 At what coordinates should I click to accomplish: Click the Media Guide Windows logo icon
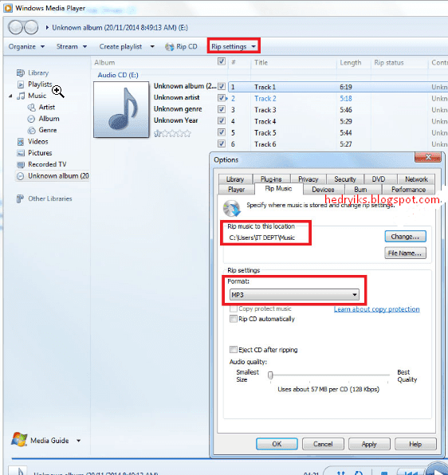point(19,440)
